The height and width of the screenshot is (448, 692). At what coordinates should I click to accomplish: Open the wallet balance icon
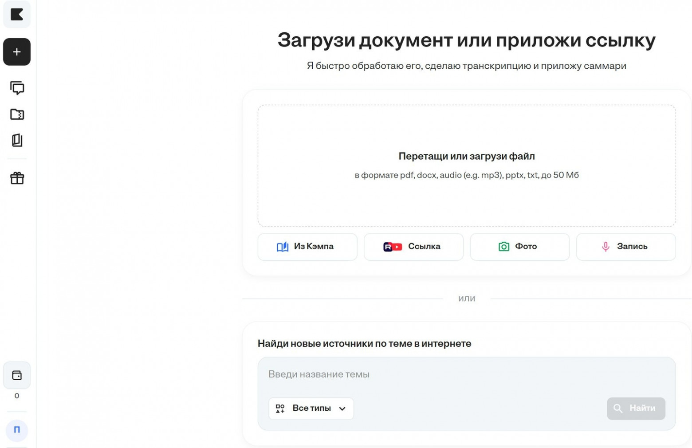(x=17, y=375)
